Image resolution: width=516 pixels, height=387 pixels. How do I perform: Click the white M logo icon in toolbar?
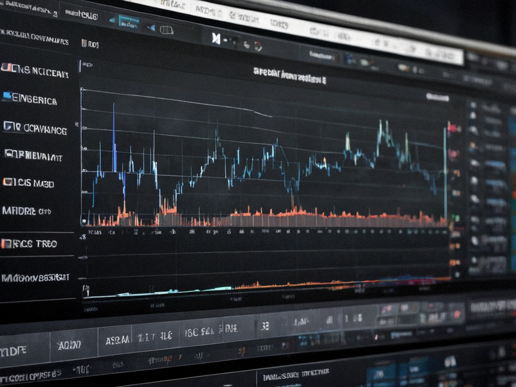point(216,39)
